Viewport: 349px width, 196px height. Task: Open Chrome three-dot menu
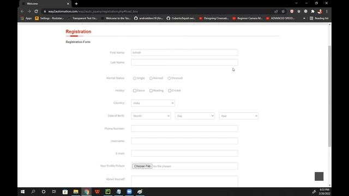point(327,11)
